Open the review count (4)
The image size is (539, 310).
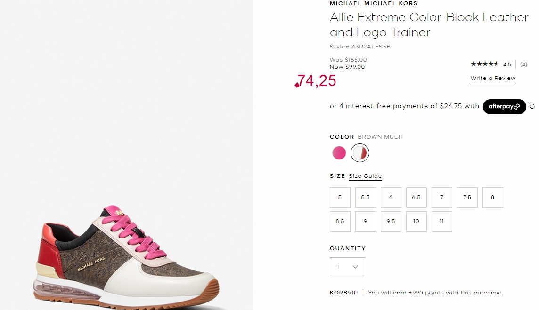pyautogui.click(x=523, y=64)
